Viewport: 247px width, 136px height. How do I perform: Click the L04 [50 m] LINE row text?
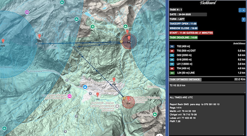tap(186, 73)
